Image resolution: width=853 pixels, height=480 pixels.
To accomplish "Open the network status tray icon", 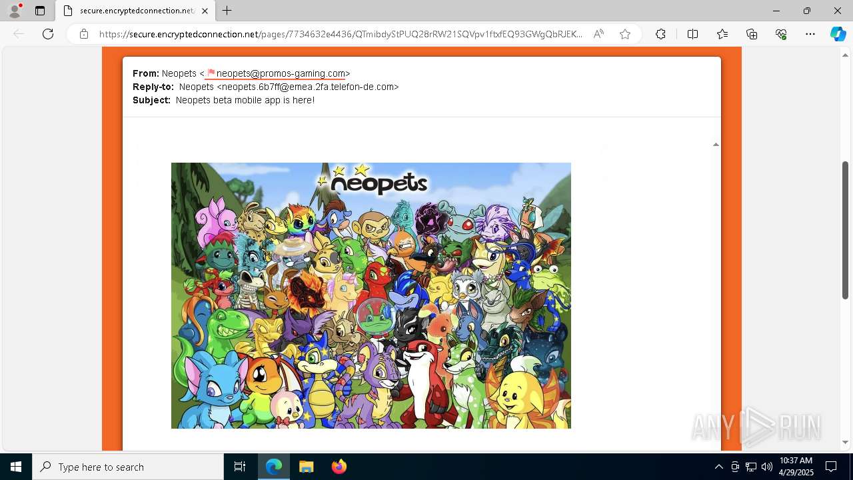I will point(751,467).
